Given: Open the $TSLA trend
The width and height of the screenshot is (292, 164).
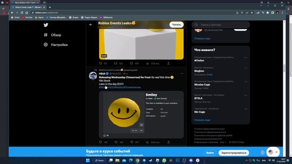Looking at the screenshot, I should 198,98.
